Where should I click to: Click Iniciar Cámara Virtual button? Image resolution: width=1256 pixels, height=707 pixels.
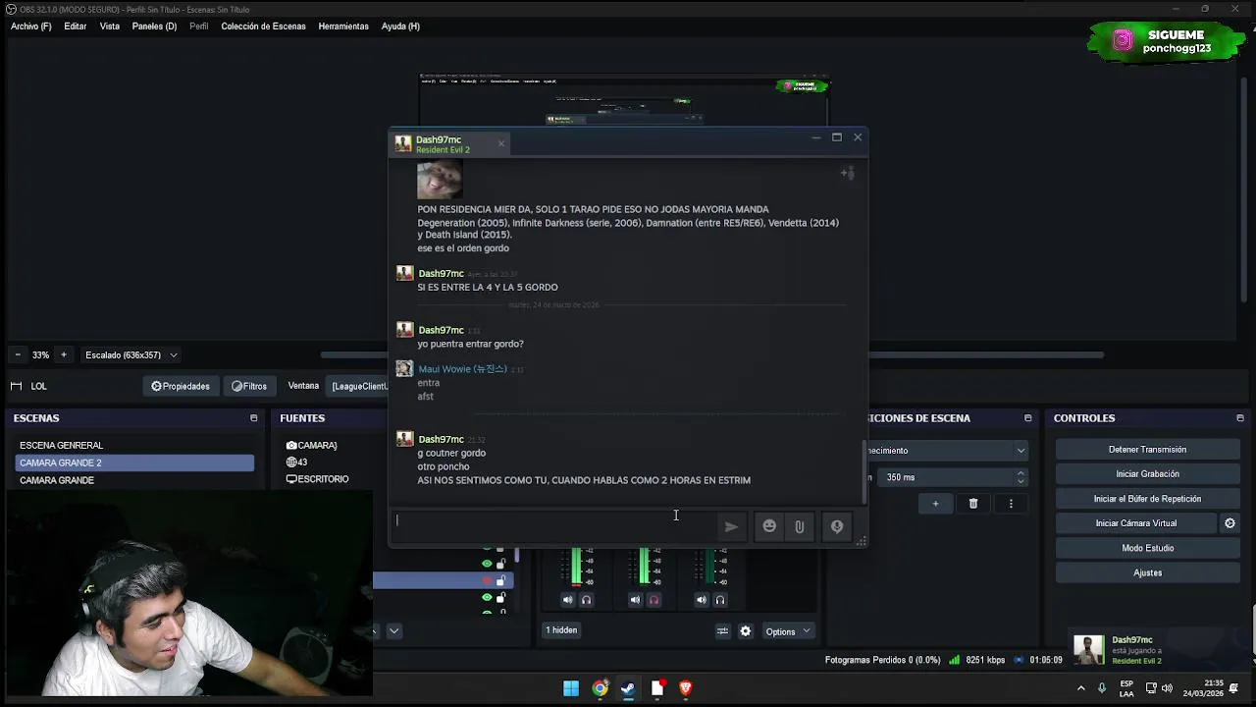1135,523
